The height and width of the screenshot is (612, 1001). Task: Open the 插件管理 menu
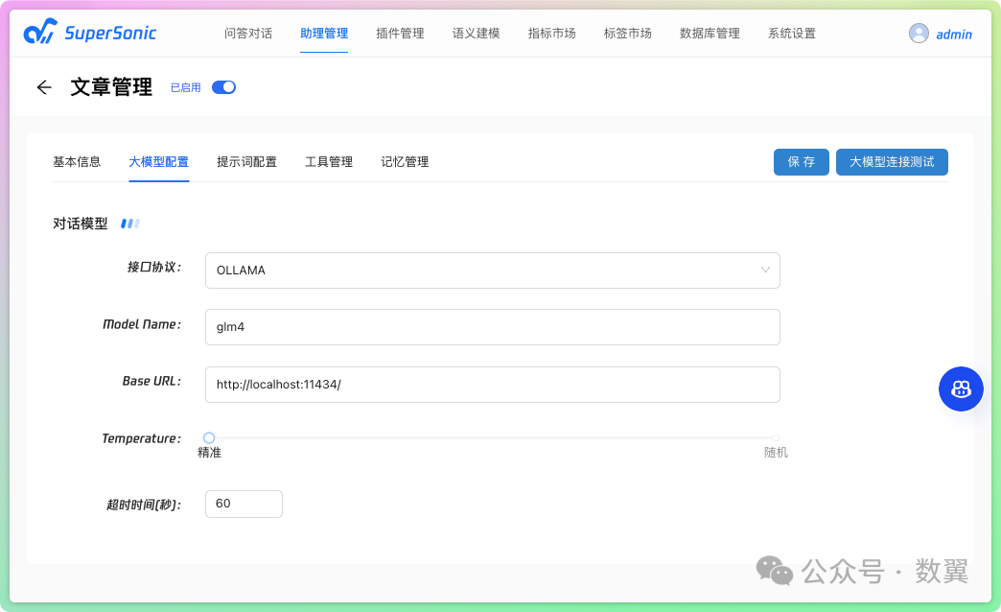pyautogui.click(x=400, y=34)
